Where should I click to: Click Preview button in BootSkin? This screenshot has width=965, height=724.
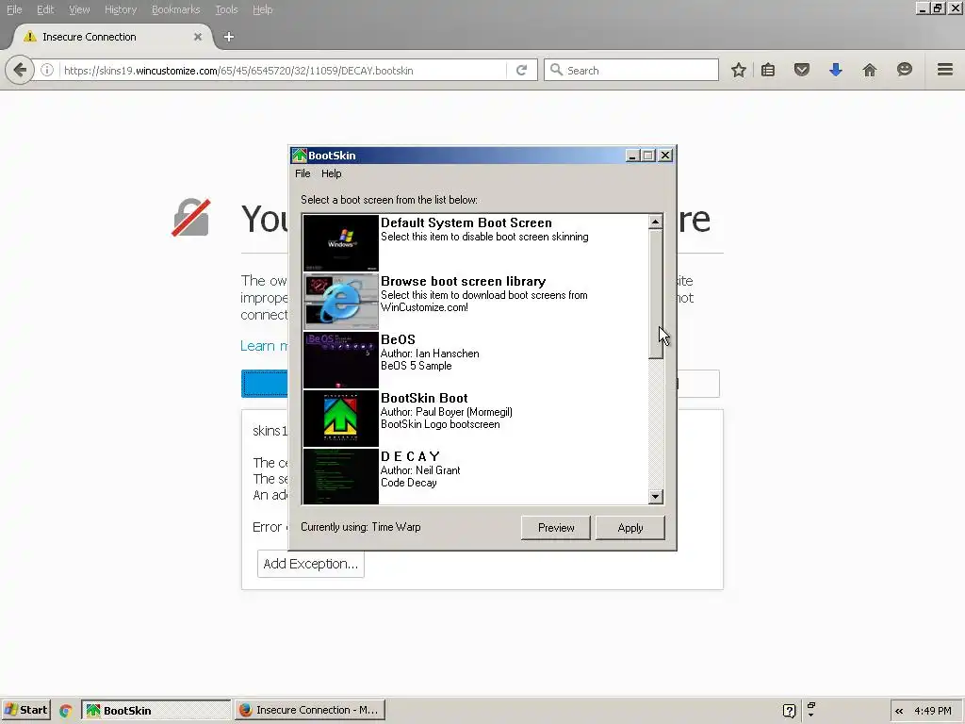point(556,528)
